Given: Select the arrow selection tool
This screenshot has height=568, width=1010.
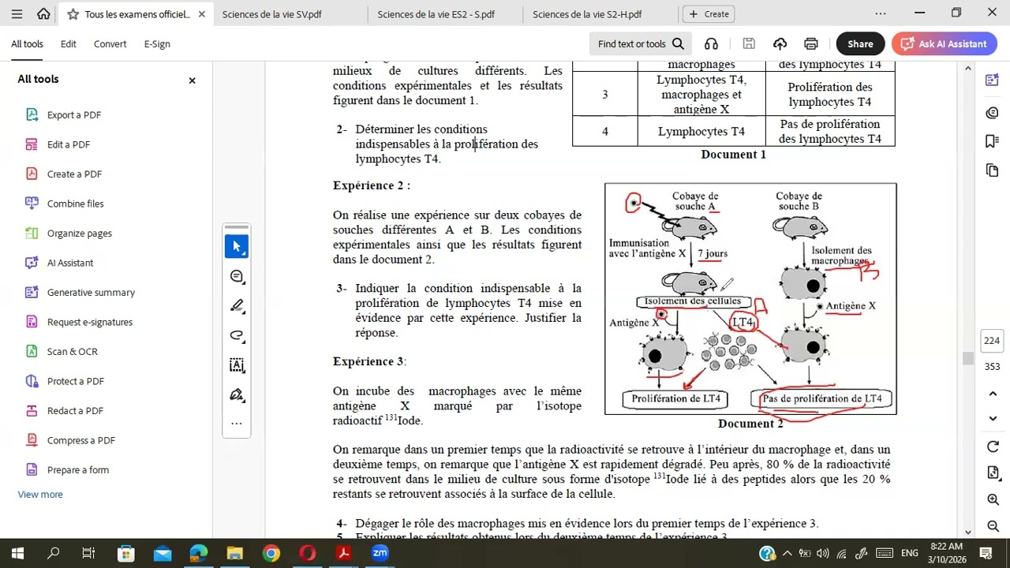Looking at the screenshot, I should [236, 247].
